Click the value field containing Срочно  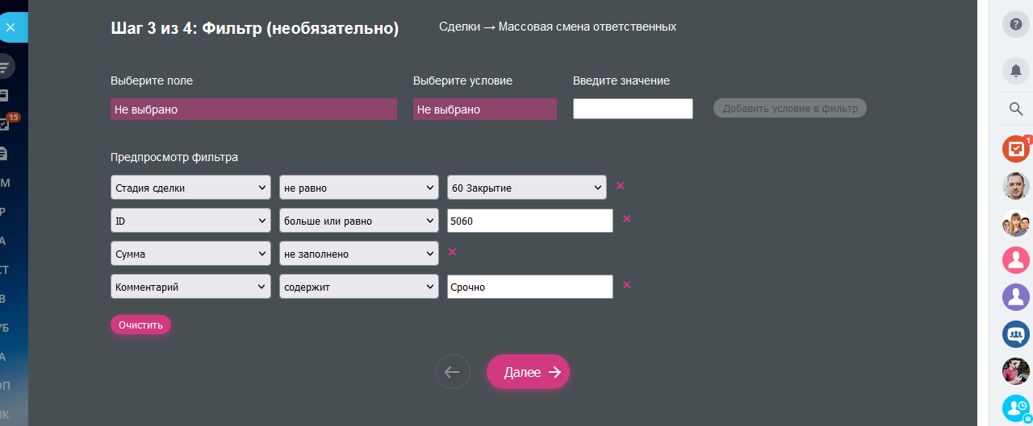click(x=529, y=287)
